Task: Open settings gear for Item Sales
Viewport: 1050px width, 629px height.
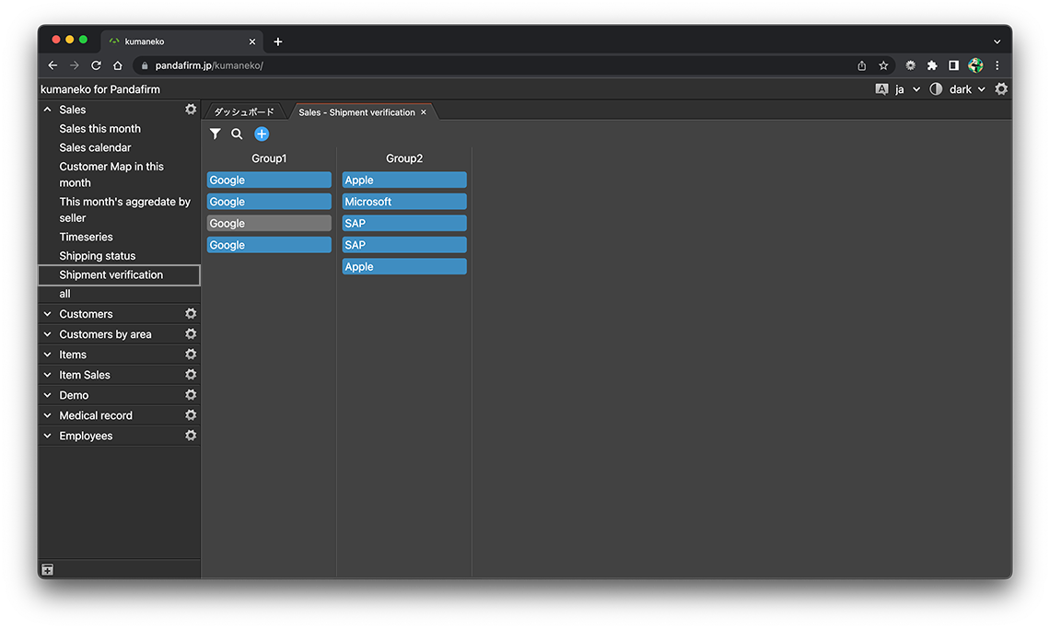Action: [191, 375]
